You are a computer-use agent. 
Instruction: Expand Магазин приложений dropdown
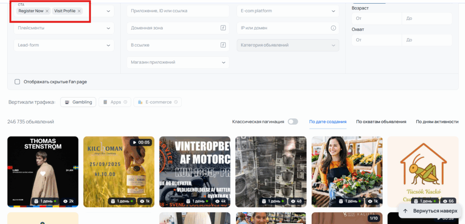[178, 62]
